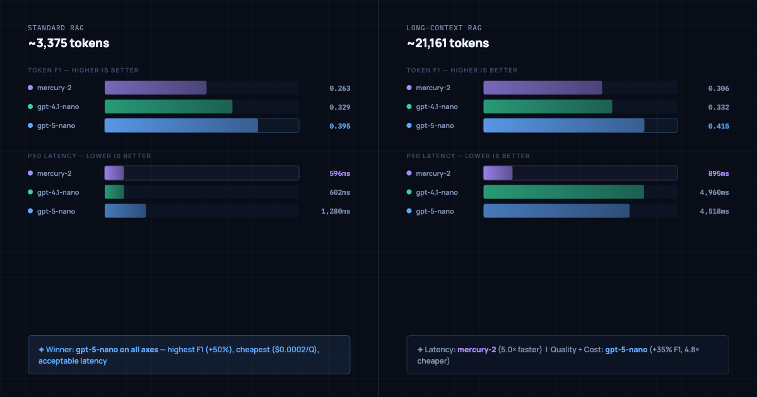Viewport: 757px width, 397px height.
Task: Toggle the mercury-2 series in Standard RAG latency chart
Action: 54,173
